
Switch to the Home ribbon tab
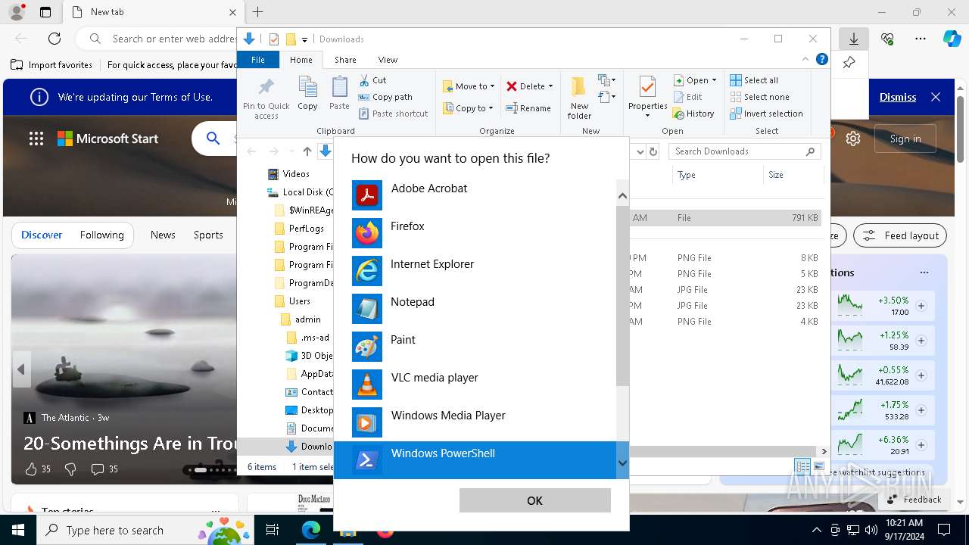301,60
